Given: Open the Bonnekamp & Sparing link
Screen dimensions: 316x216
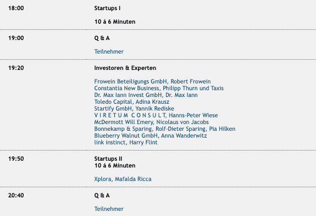Looking at the screenshot, I should tap(164, 129).
